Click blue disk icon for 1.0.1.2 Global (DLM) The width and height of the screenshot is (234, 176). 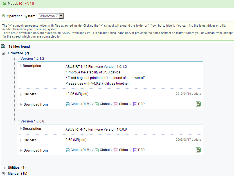point(67,104)
